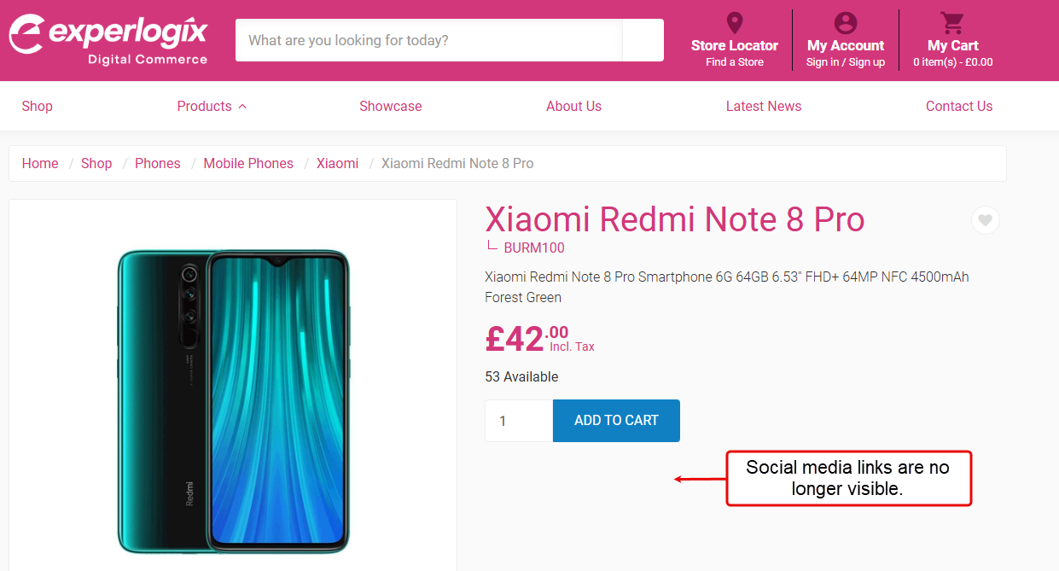Add product to wishlist heart icon
1059x571 pixels.
tap(985, 221)
